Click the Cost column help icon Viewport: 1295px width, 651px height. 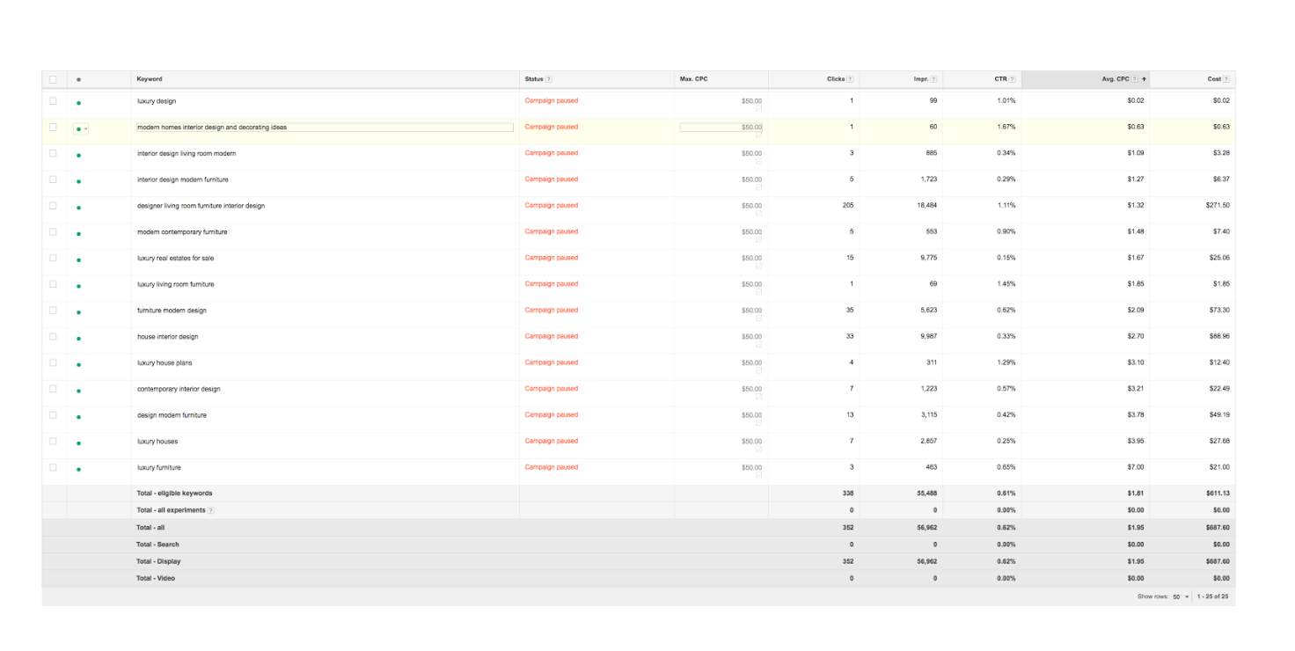[x=1226, y=79]
